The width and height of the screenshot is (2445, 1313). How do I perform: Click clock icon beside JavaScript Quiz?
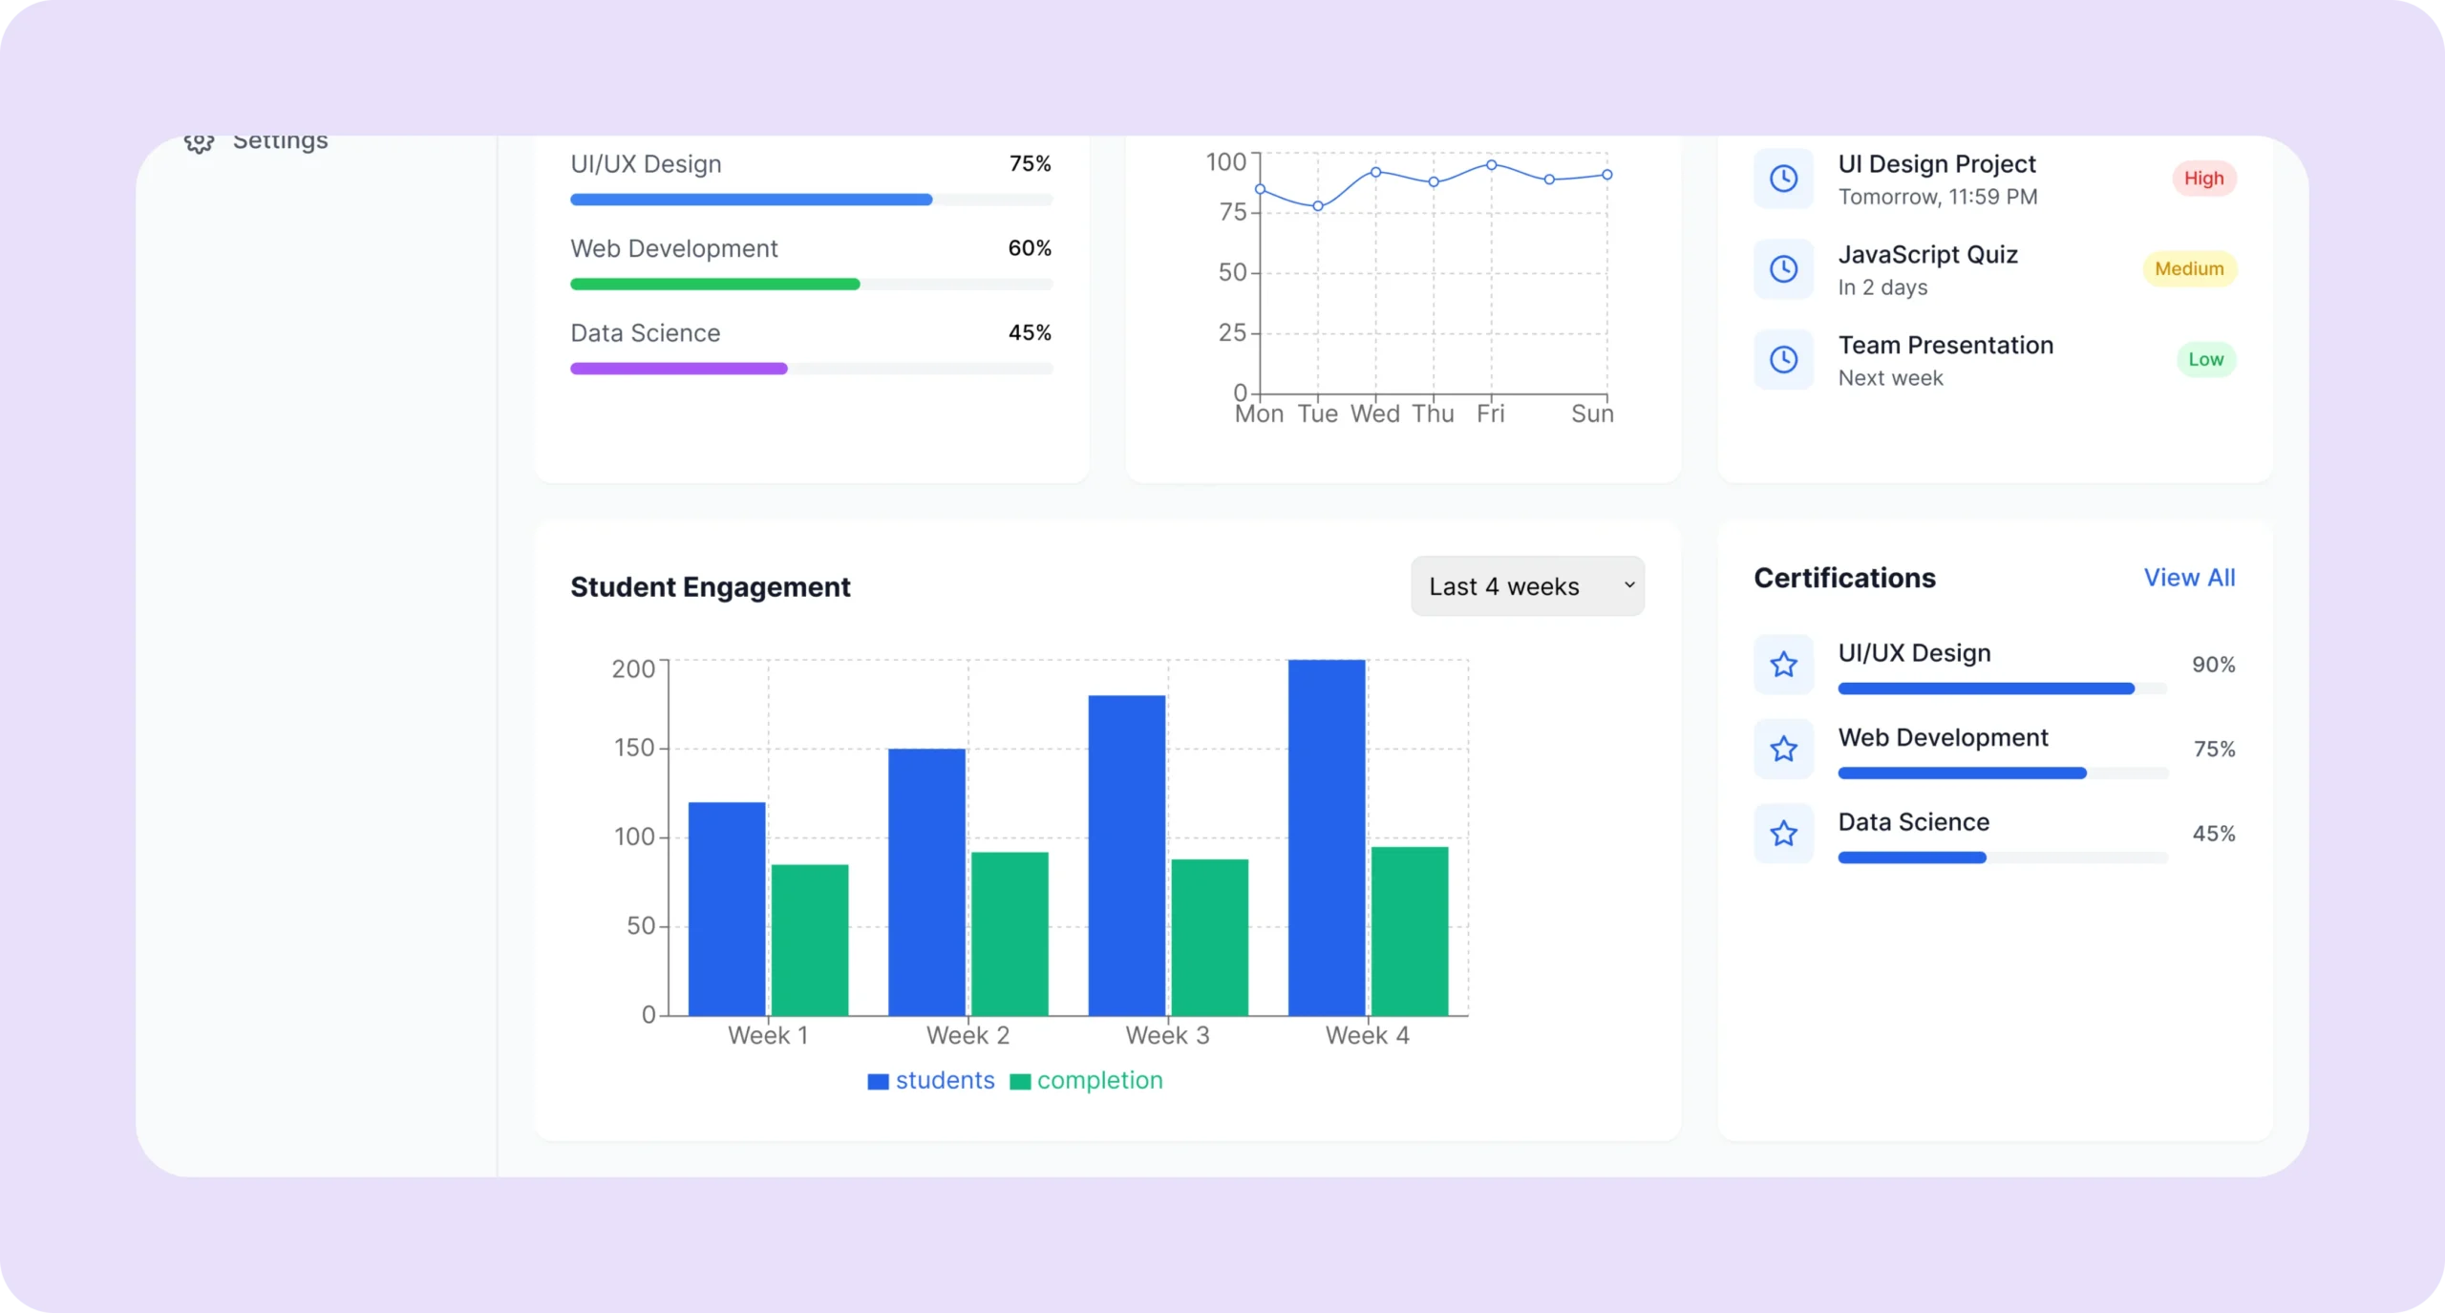pyautogui.click(x=1783, y=269)
